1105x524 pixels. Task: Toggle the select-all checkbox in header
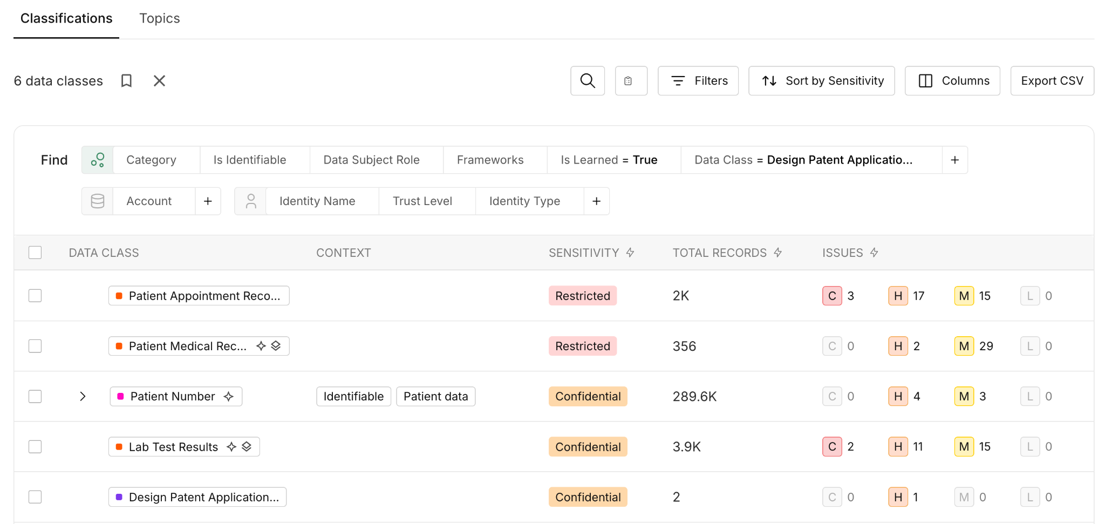[35, 253]
